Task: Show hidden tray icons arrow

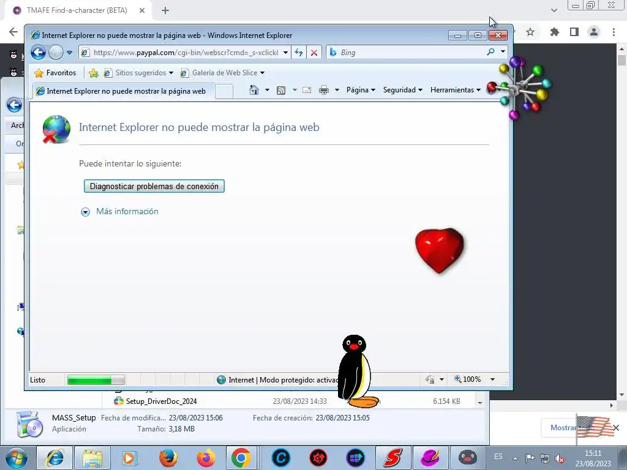Action: pyautogui.click(x=516, y=458)
